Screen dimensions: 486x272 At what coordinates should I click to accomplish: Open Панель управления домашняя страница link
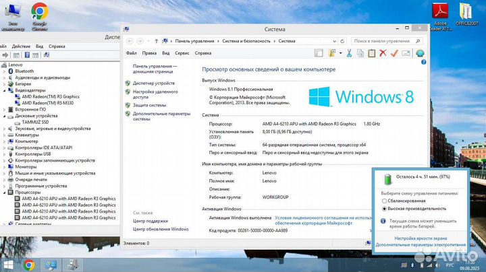click(x=155, y=69)
